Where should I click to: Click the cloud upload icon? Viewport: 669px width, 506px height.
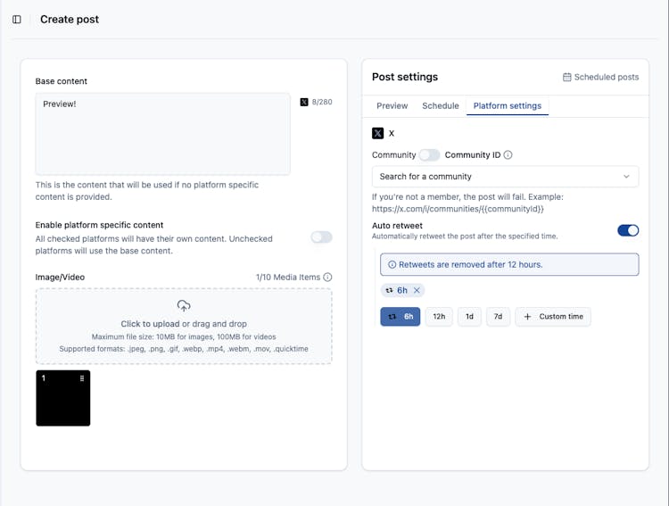point(184,306)
